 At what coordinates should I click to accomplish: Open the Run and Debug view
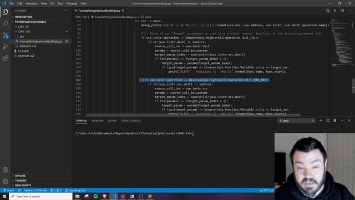click(x=5, y=47)
